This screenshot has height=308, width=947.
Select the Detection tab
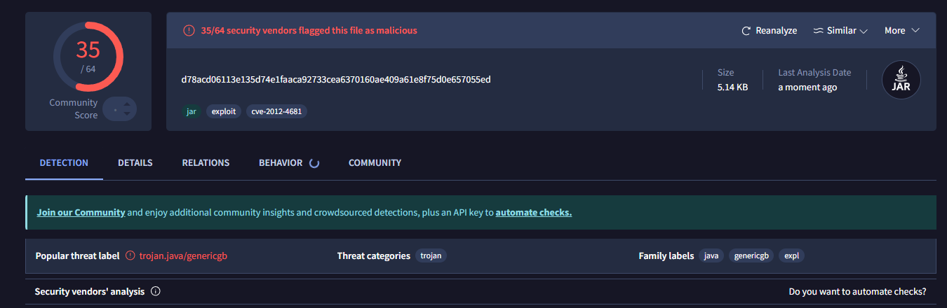coord(64,163)
